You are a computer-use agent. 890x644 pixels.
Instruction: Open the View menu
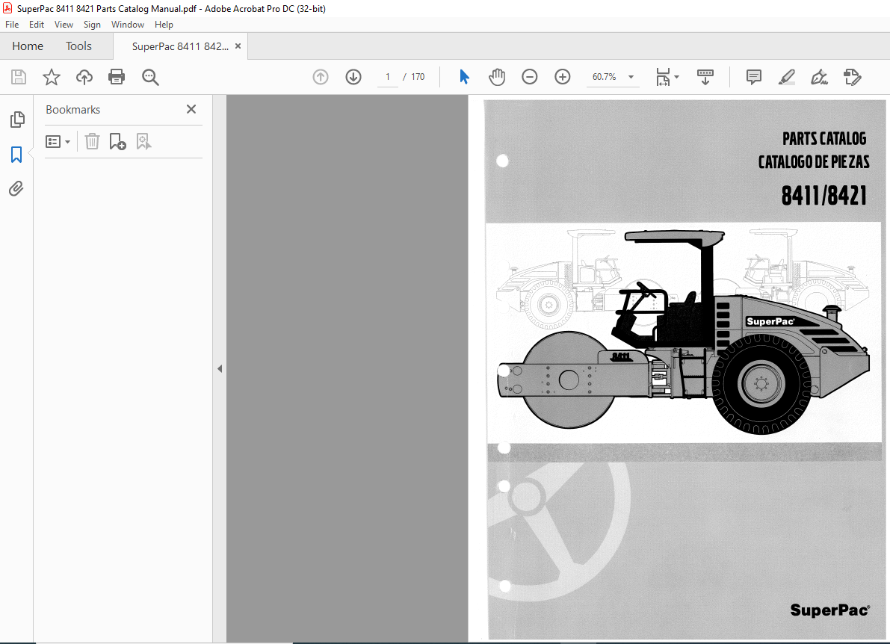tap(64, 25)
